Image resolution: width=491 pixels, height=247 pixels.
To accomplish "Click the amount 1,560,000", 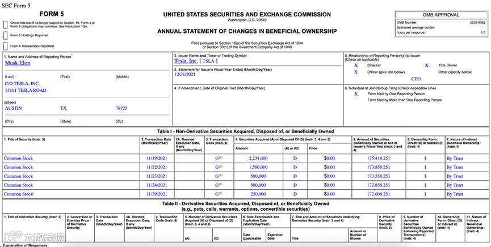I will (x=258, y=167).
